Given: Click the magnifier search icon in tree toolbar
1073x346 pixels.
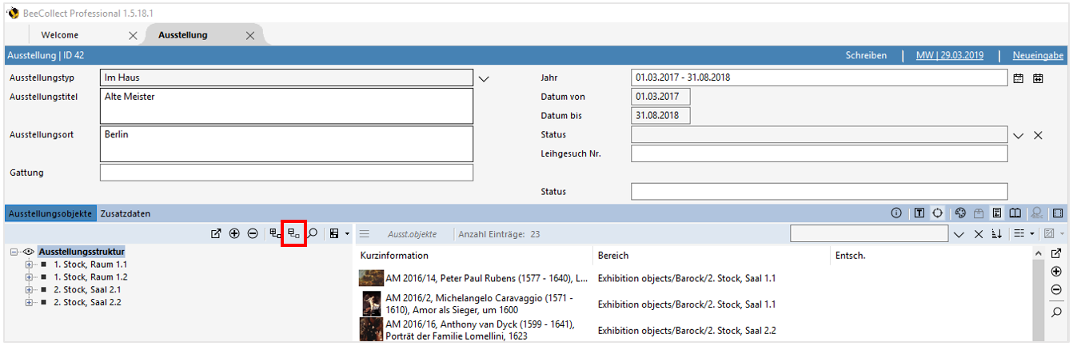Looking at the screenshot, I should tap(313, 233).
